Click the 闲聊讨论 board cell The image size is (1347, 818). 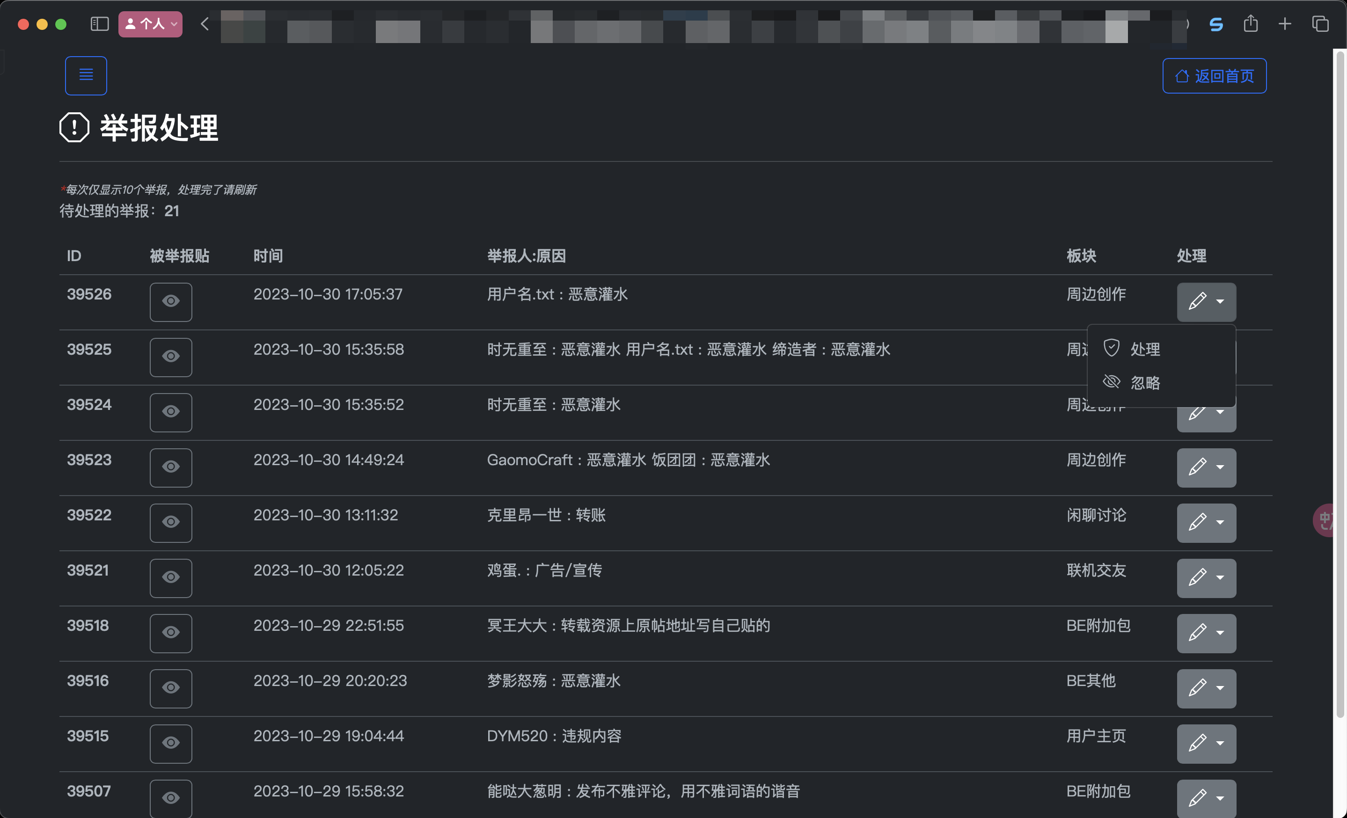coord(1096,515)
